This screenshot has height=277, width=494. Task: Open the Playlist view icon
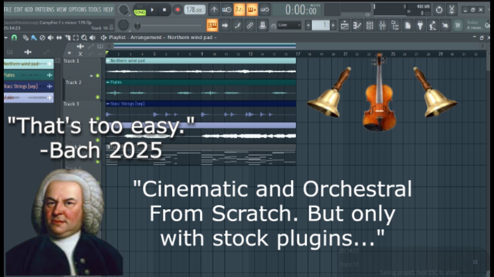click(344, 25)
